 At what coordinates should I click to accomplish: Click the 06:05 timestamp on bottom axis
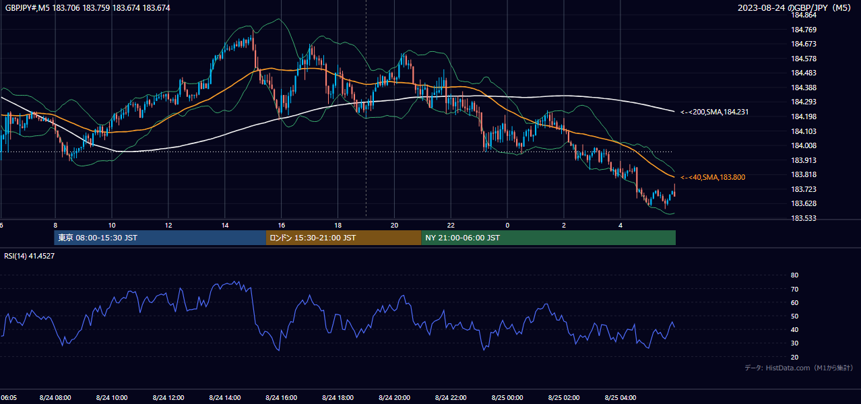[x=9, y=397]
